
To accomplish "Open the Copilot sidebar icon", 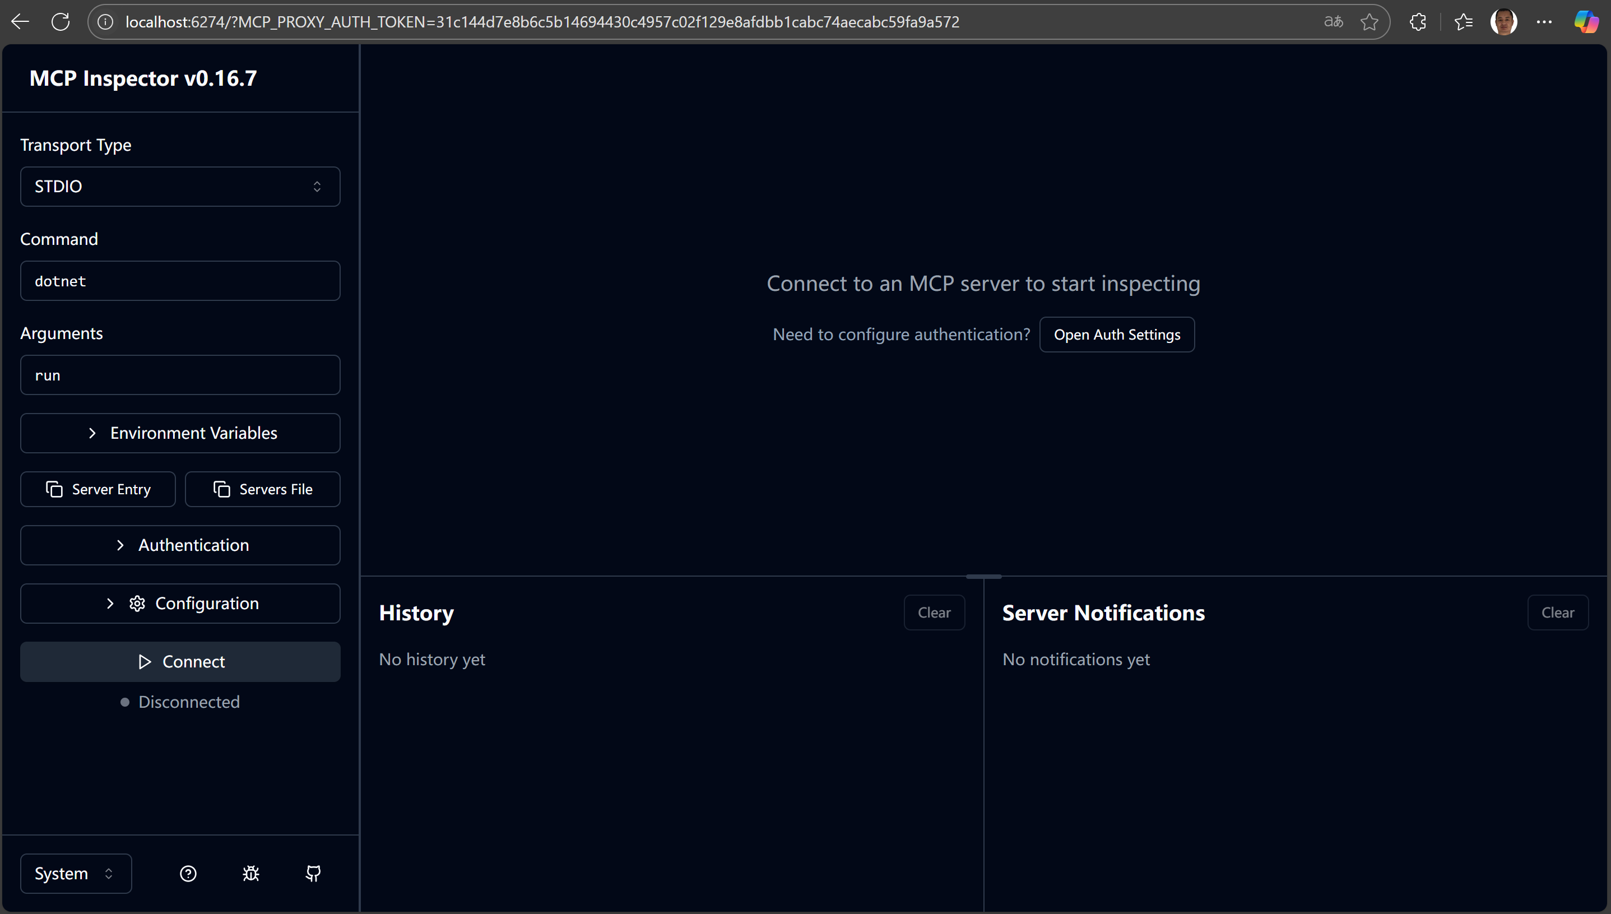I will [x=1585, y=22].
